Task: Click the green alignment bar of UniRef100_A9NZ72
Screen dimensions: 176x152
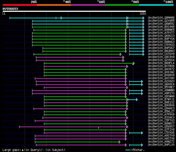Action: pyautogui.click(x=77, y=142)
